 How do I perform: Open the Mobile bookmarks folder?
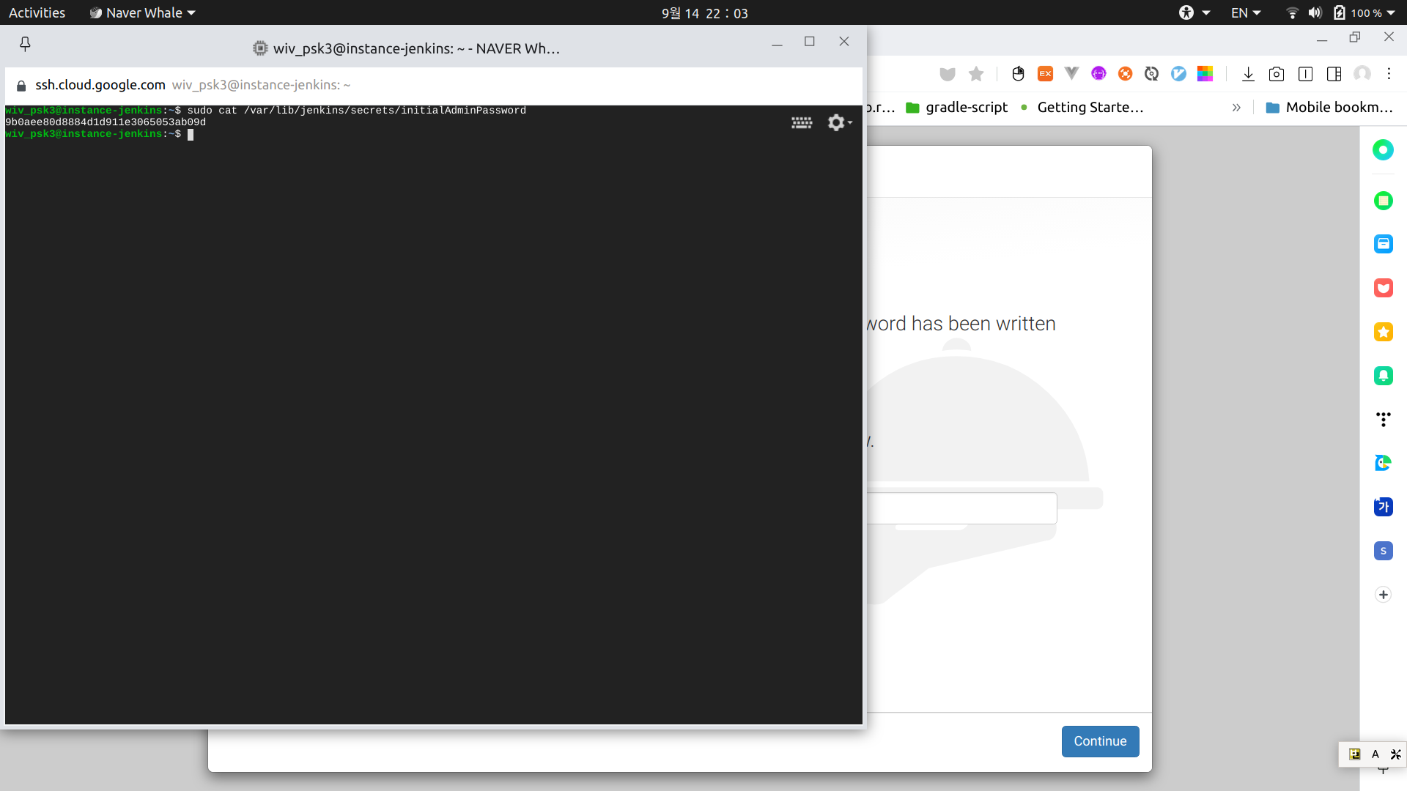click(x=1329, y=108)
